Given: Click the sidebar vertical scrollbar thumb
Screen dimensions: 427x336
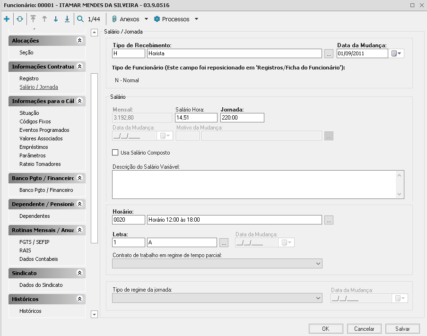Looking at the screenshot, I should click(94, 158).
